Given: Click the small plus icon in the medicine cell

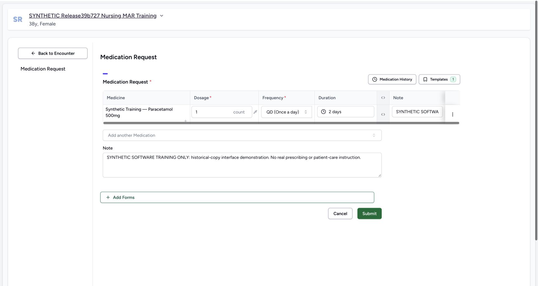Looking at the screenshot, I should pos(186,121).
